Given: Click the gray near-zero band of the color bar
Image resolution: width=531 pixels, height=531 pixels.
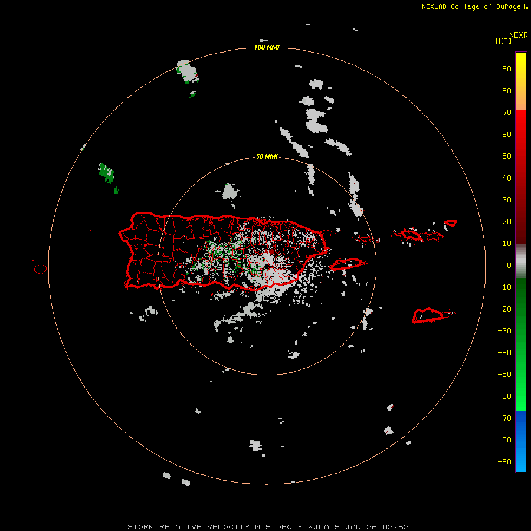Looking at the screenshot, I should (521, 261).
